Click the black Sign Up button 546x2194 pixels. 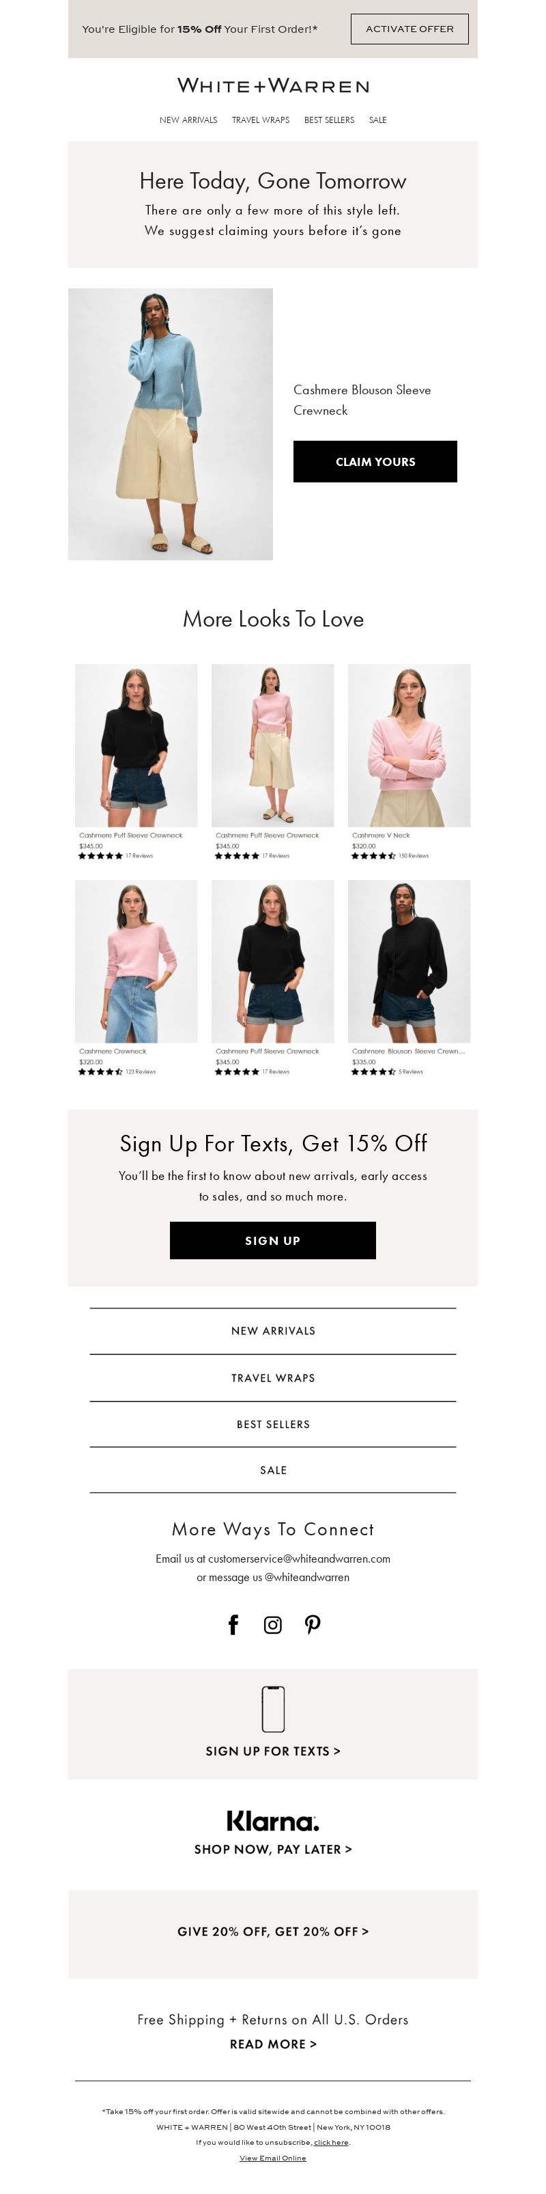coord(273,1240)
